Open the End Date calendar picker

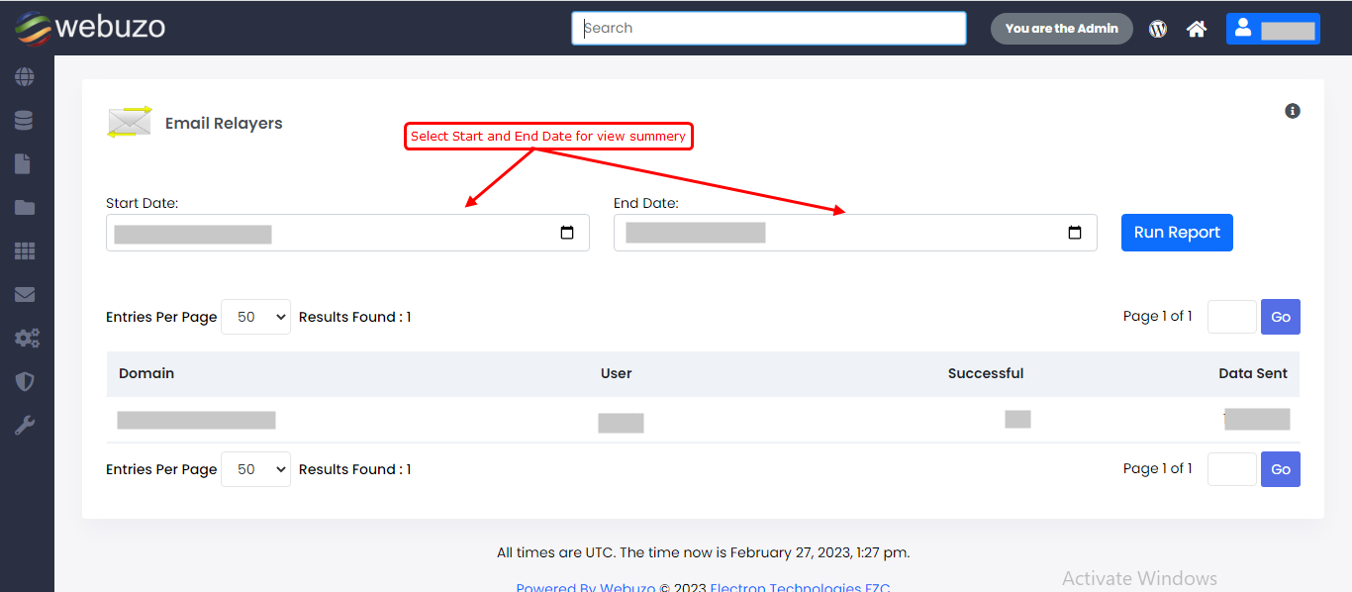1075,234
